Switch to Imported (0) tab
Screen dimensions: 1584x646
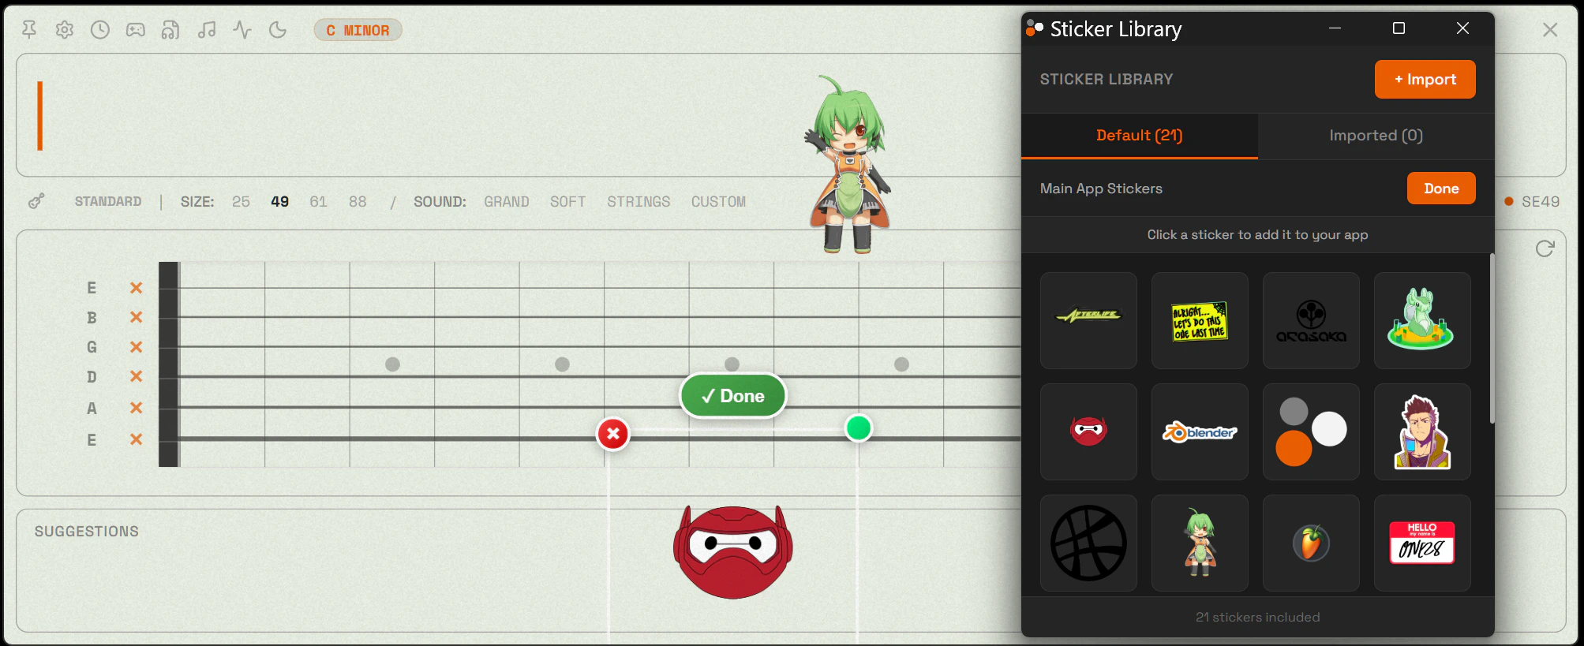pyautogui.click(x=1376, y=136)
